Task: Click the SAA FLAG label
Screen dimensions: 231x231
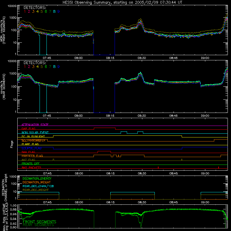Action: pos(28,152)
